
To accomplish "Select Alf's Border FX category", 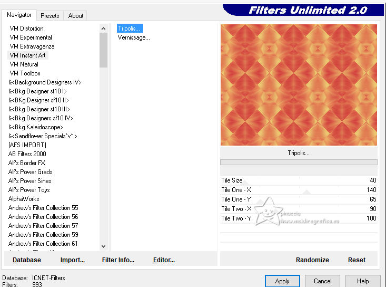I will (x=26, y=163).
